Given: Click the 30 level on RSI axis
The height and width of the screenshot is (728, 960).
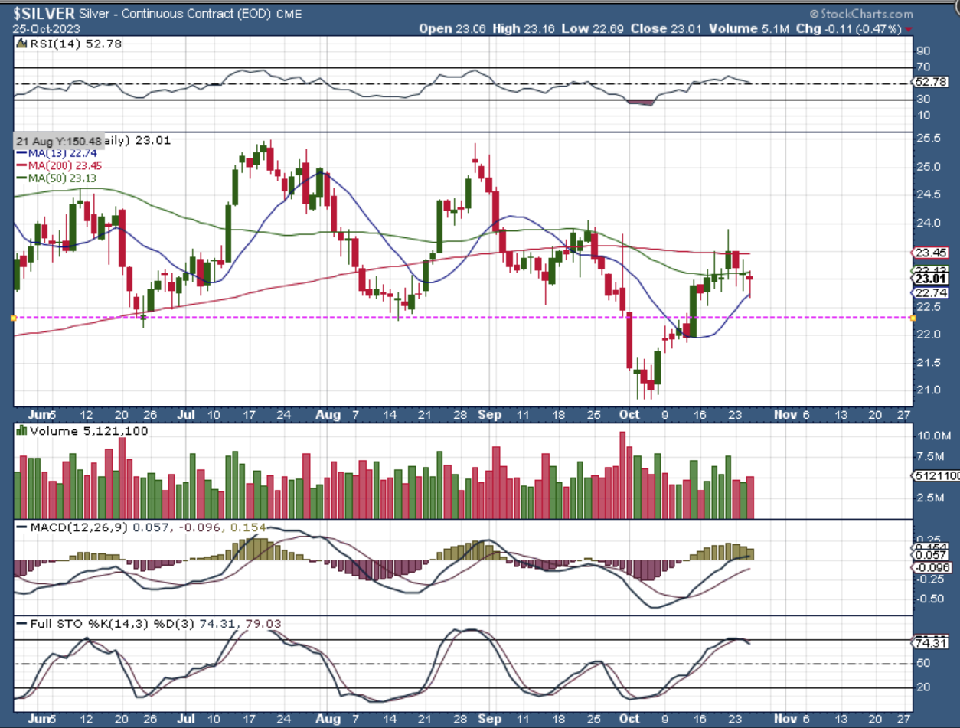Looking at the screenshot, I should pos(924,99).
